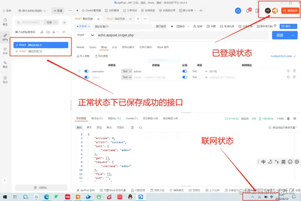Click the globe icon in response status

[x=288, y=119]
